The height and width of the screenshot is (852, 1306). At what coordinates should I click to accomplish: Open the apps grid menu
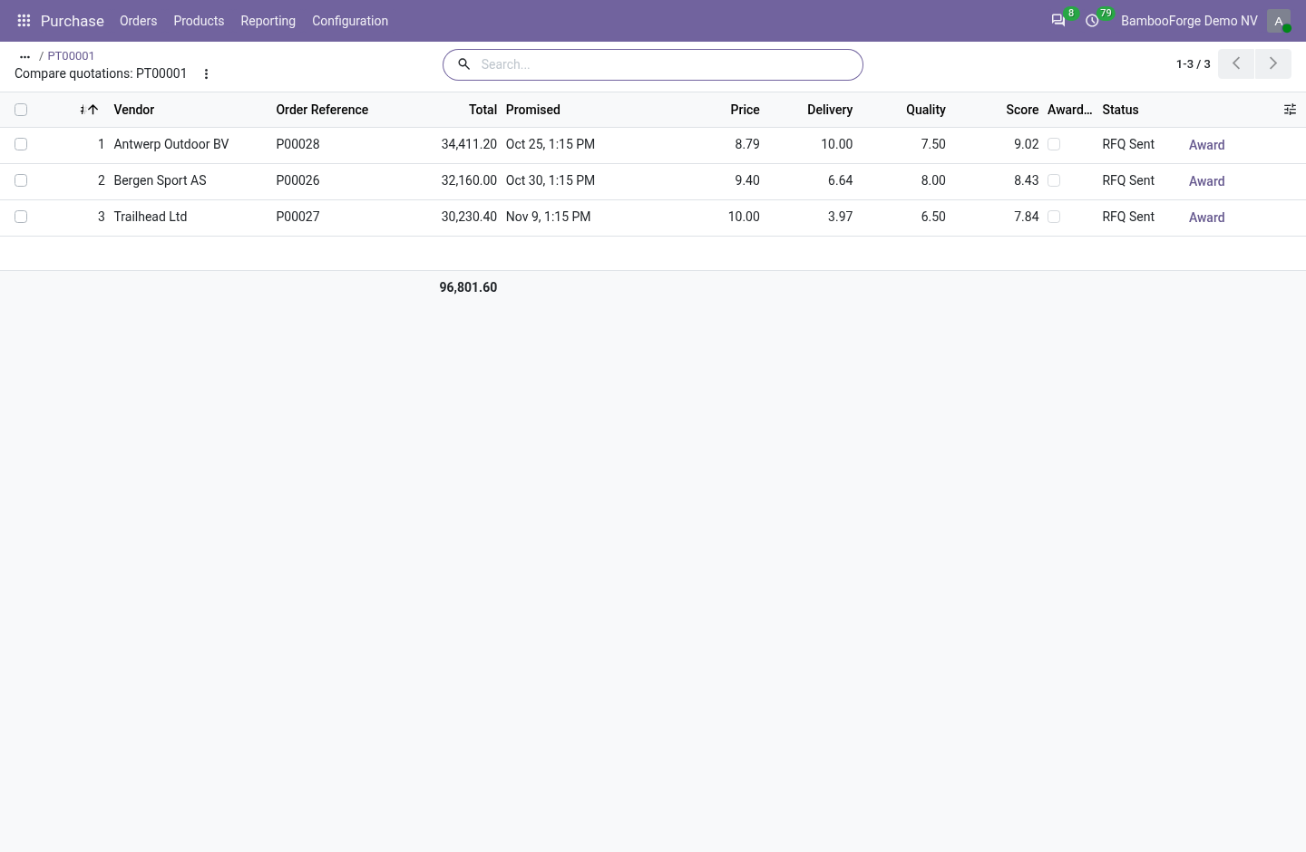pos(24,21)
